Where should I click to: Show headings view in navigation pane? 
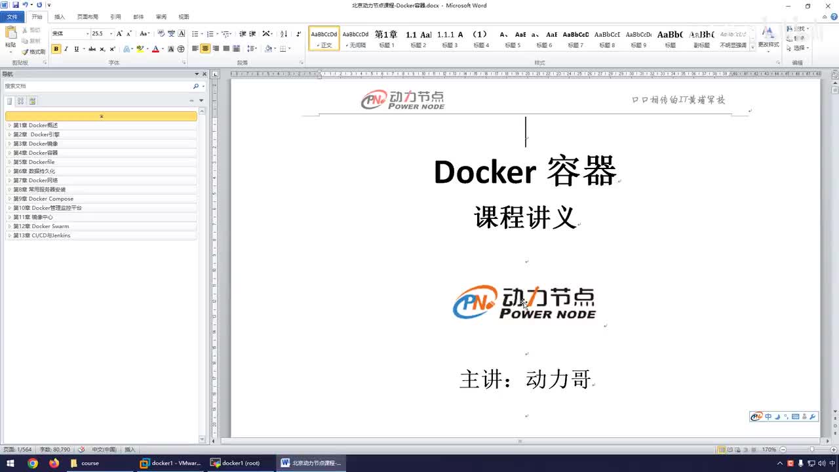10,101
